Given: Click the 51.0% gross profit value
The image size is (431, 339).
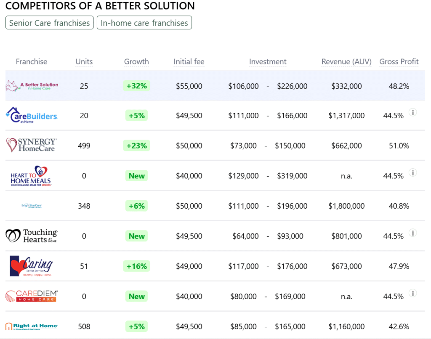Looking at the screenshot, I should coord(399,146).
